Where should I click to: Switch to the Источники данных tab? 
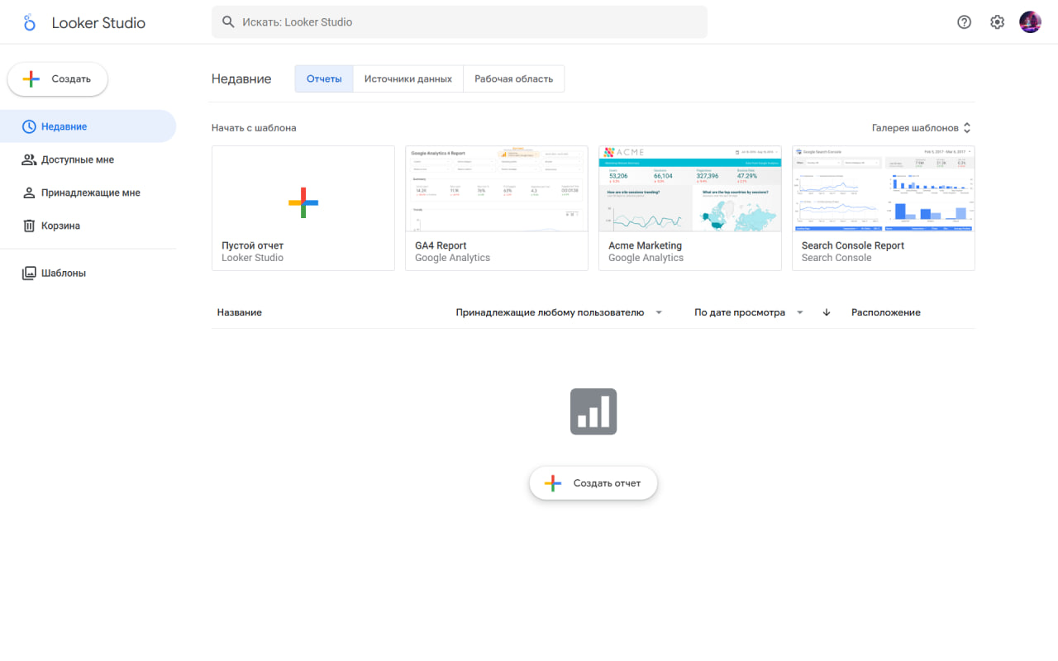point(408,79)
